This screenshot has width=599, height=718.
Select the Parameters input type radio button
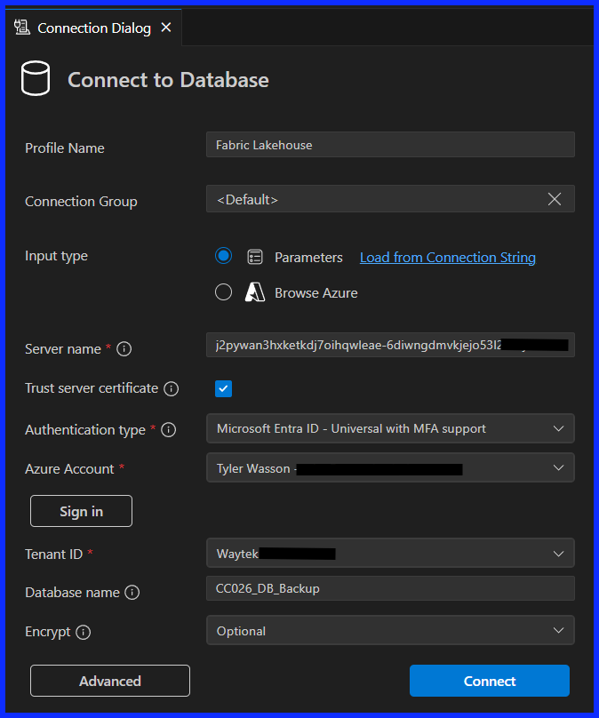pyautogui.click(x=223, y=256)
